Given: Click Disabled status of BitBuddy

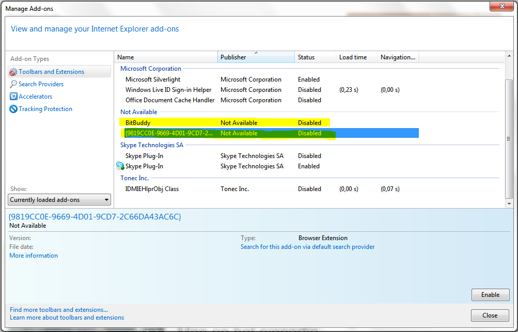Looking at the screenshot, I should click(x=309, y=122).
